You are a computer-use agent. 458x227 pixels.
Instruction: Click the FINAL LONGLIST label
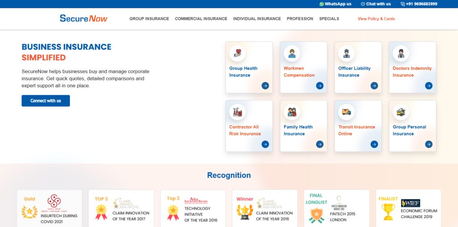316,199
